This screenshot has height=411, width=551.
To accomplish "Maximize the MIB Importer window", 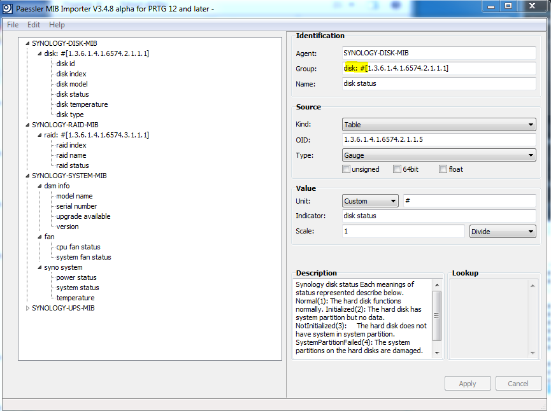I will click(508, 6).
